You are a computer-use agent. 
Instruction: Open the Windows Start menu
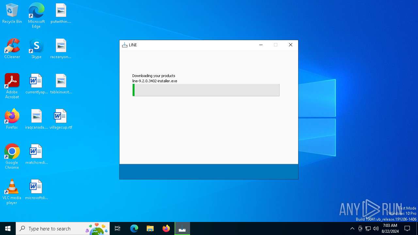point(8,228)
